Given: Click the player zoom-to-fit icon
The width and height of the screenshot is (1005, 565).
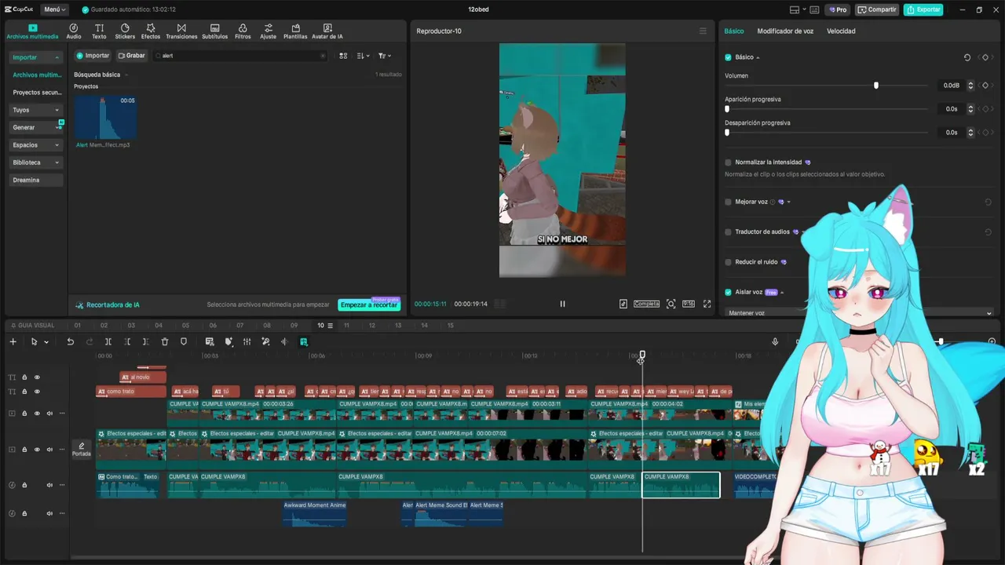Looking at the screenshot, I should [x=671, y=304].
